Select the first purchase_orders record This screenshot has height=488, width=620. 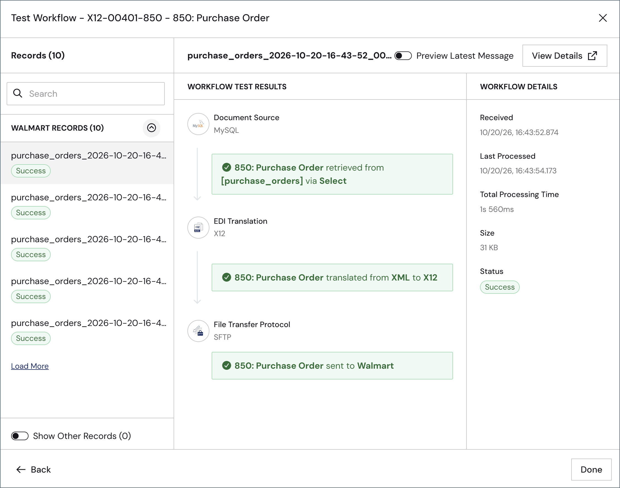coord(87,163)
